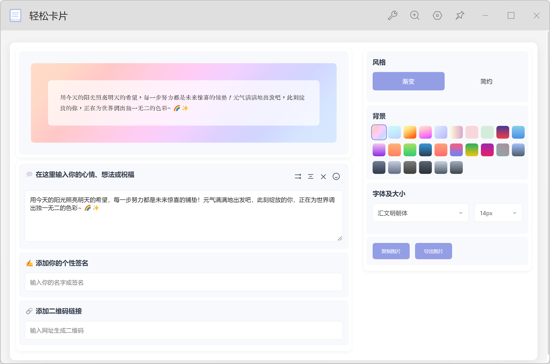Pin the window with pushpin icon
The height and width of the screenshot is (364, 550).
[460, 15]
